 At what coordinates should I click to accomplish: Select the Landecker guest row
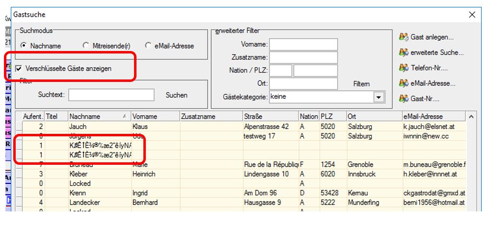tap(241, 203)
